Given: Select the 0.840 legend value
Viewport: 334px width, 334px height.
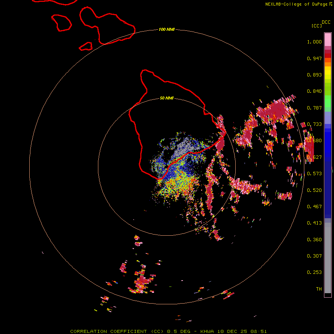Looking at the screenshot, I should [x=314, y=91].
